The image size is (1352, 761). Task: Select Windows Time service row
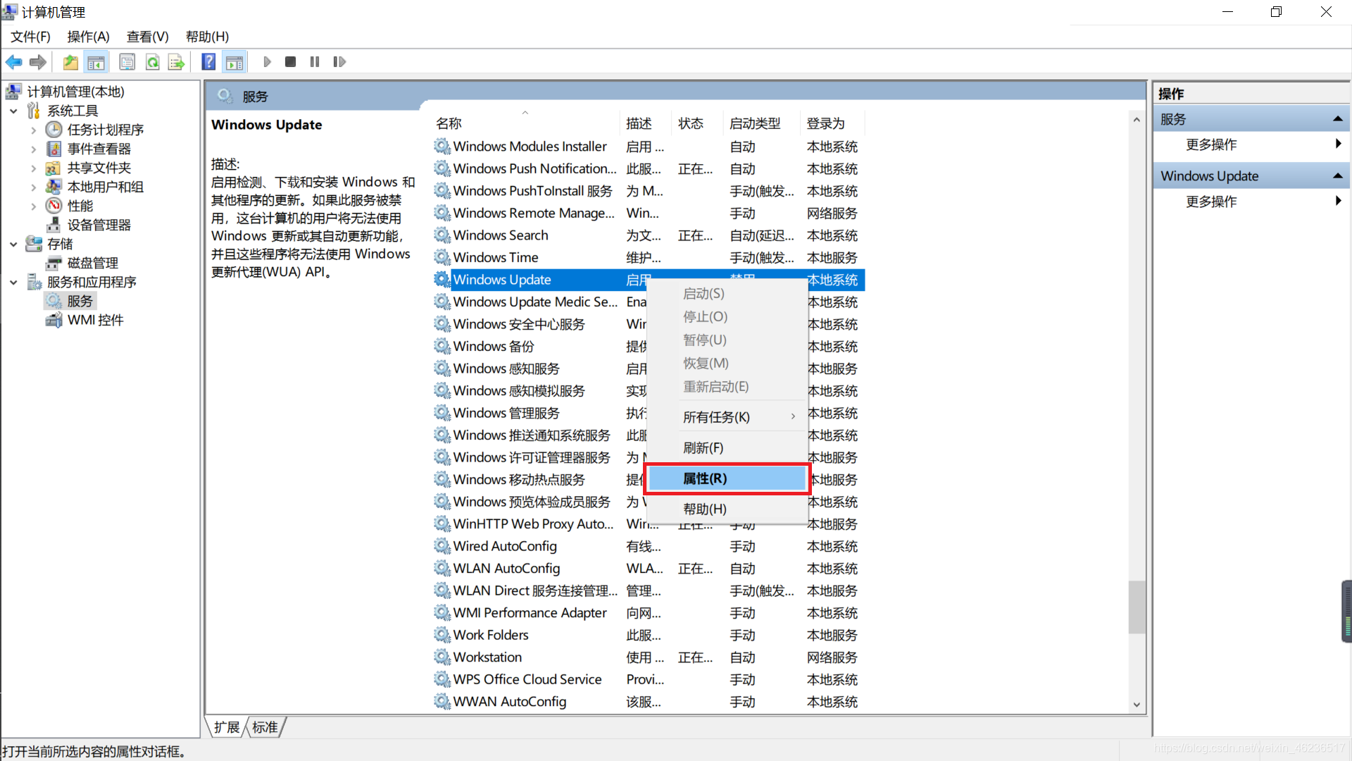click(x=649, y=257)
